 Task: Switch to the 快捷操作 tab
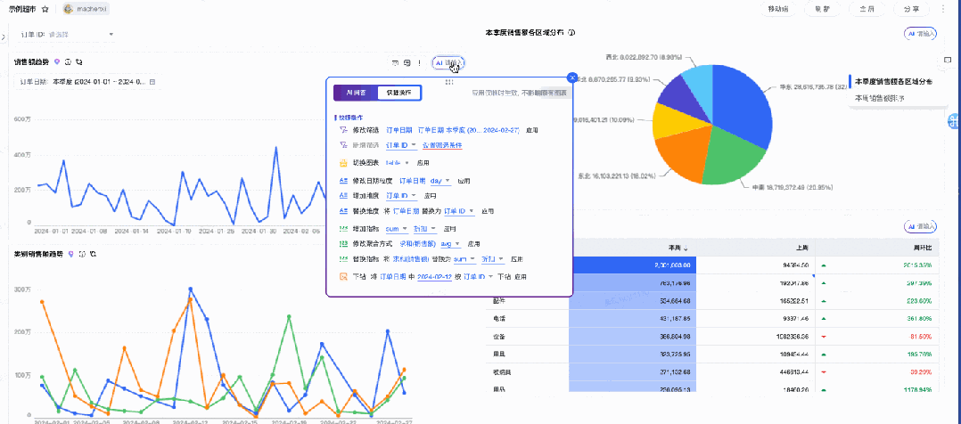[398, 93]
